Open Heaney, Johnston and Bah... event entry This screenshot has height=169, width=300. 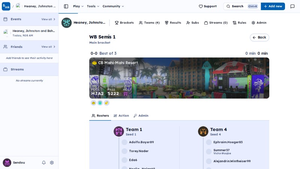(x=29, y=33)
